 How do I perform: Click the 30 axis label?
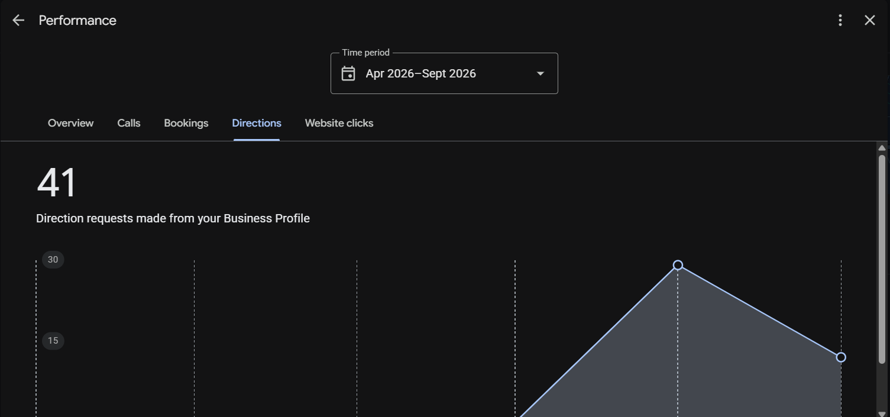tap(53, 260)
